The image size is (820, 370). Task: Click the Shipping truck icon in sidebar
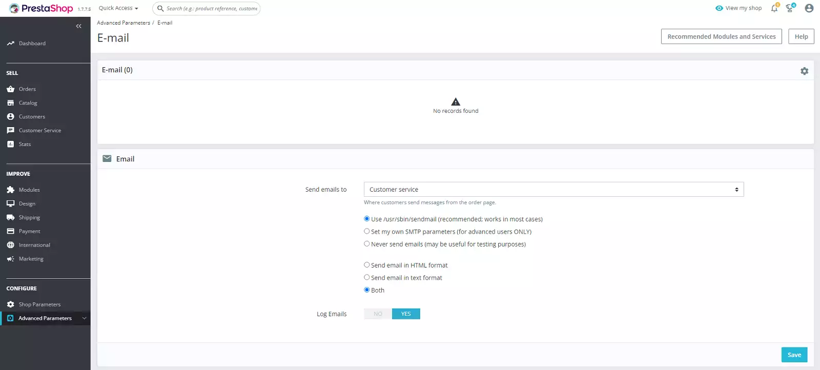coord(10,218)
